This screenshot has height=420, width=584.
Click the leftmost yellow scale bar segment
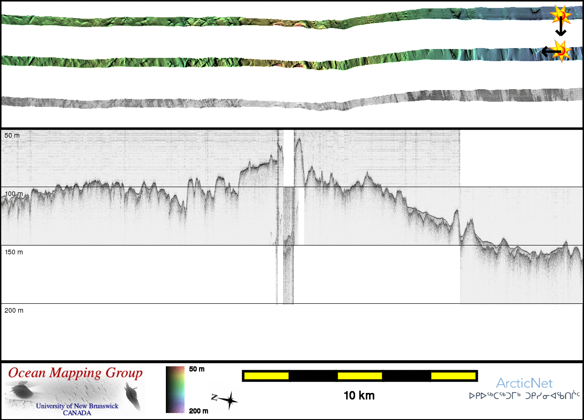[x=266, y=376]
